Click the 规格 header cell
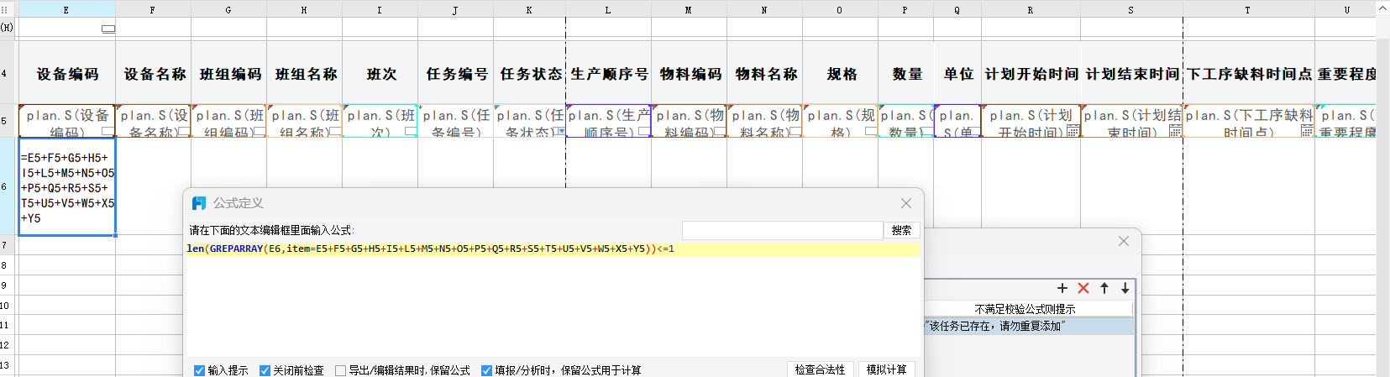 841,74
